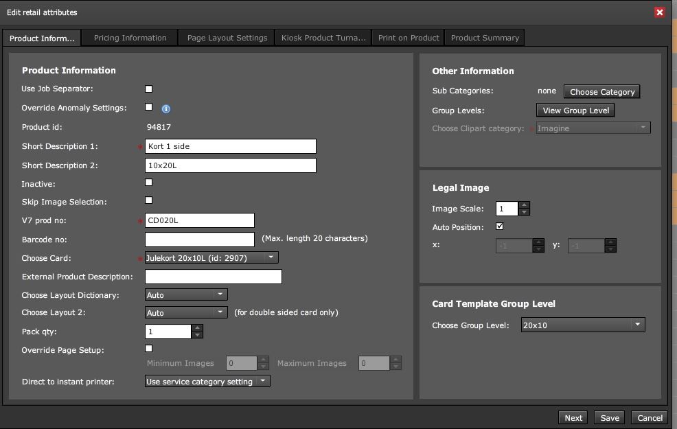Click the Maximum Images number field
Screen dimensions: 677x429
[374, 363]
